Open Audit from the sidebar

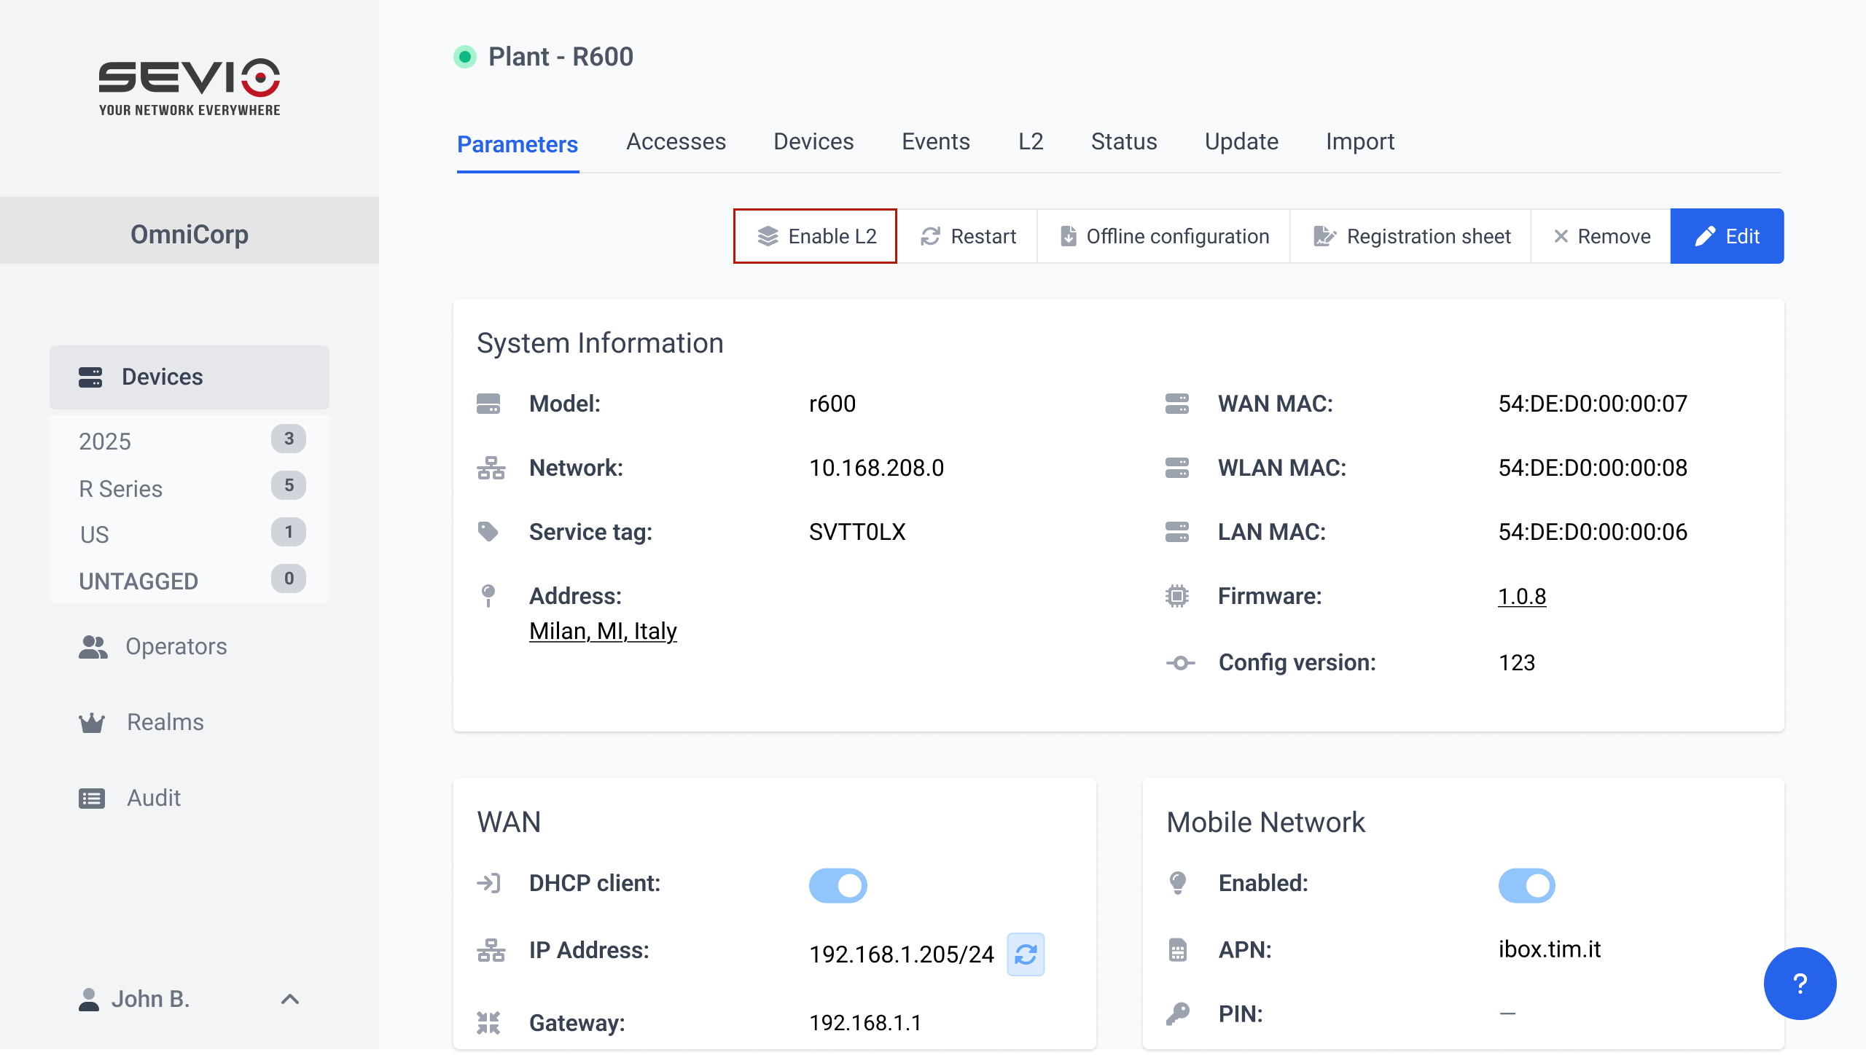point(153,798)
